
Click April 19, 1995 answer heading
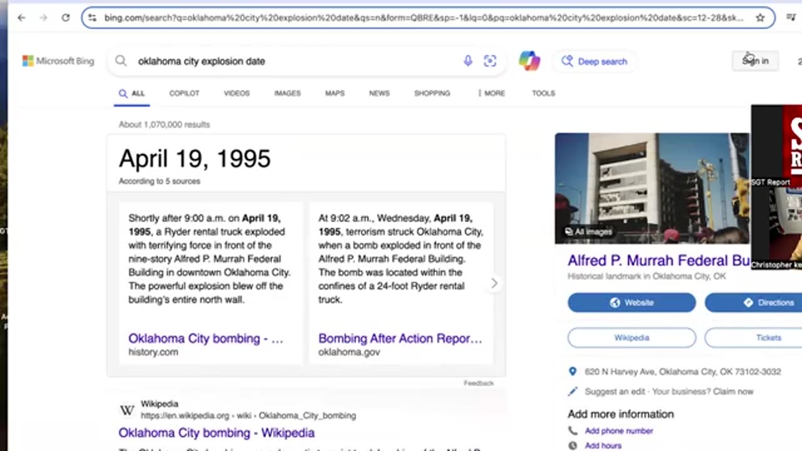(x=195, y=159)
